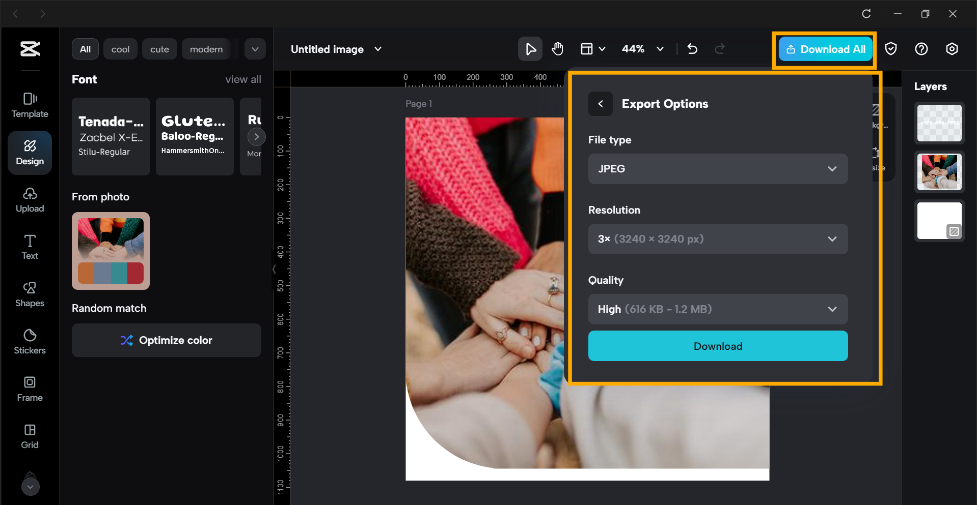Viewport: 977px width, 505px height.
Task: Go back from Export Options
Action: (601, 104)
